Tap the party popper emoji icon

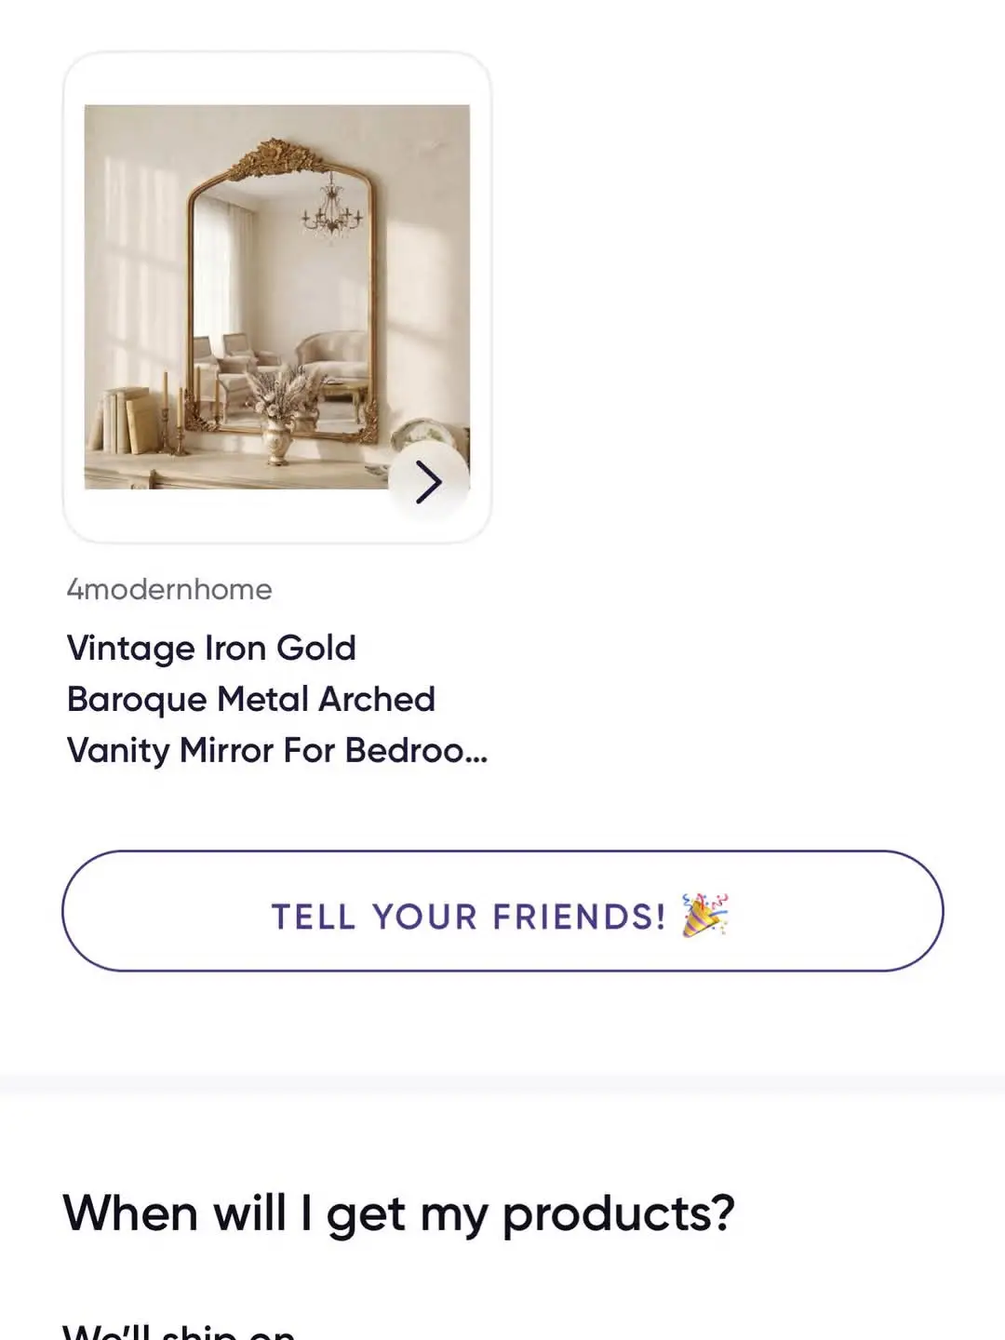pos(705,916)
